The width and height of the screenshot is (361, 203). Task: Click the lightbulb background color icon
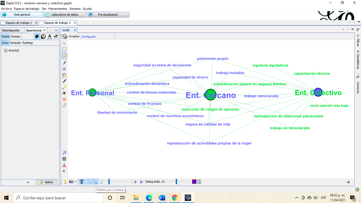65,182
